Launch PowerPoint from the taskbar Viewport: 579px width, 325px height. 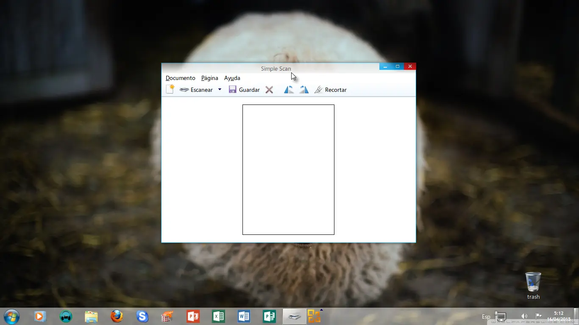tap(193, 316)
